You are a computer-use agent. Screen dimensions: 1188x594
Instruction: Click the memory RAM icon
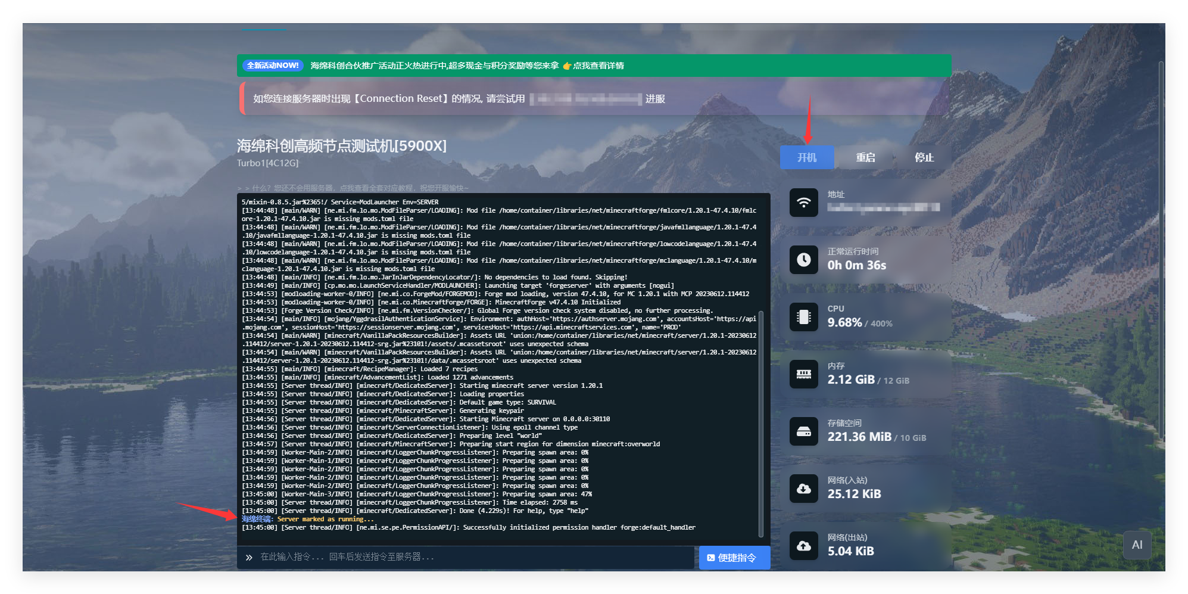803,374
